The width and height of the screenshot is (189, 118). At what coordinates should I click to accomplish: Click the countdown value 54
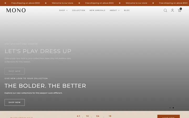(x=98, y=116)
